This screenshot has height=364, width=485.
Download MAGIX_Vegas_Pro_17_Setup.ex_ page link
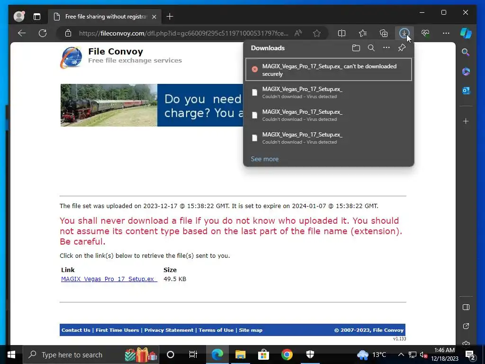point(109,279)
